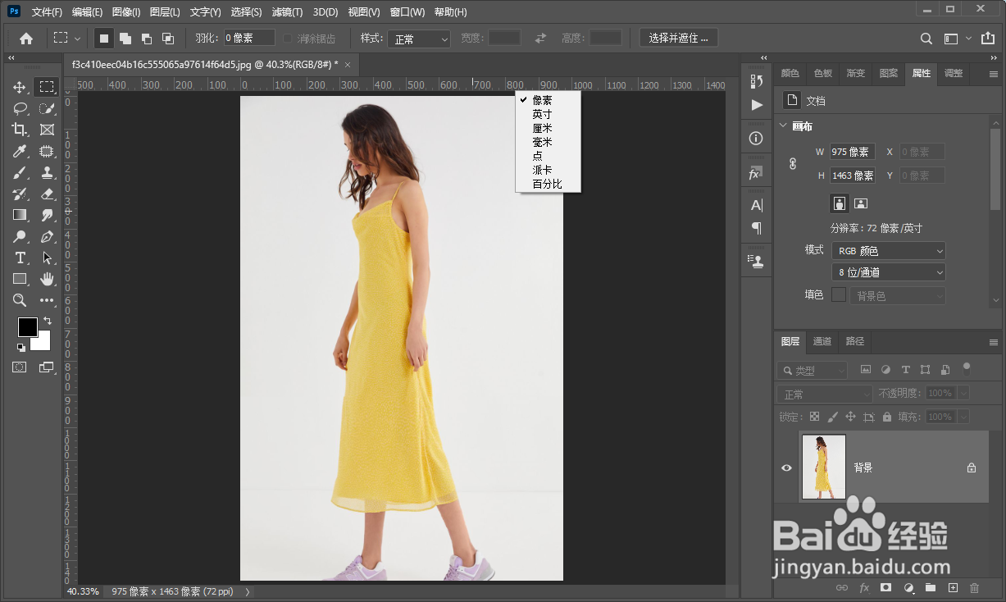Toggle the 消除锯齿 anti-alias checkbox
The image size is (1006, 602).
click(x=288, y=38)
